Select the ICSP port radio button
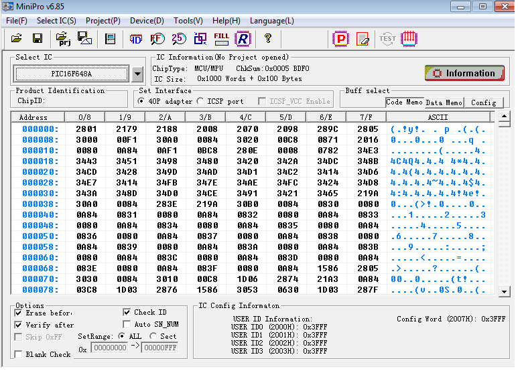The width and height of the screenshot is (518, 371). point(200,101)
